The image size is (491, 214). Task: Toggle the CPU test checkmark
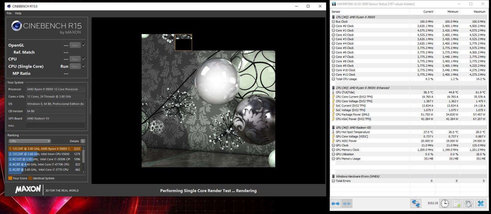point(84,59)
